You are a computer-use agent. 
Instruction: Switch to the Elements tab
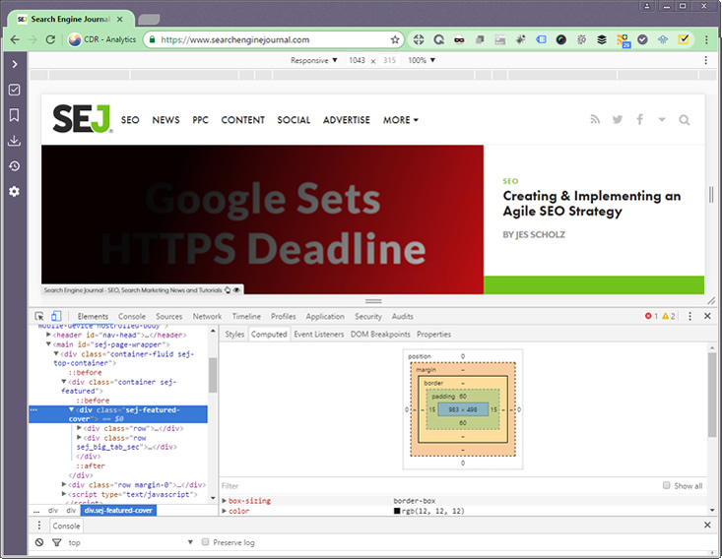93,316
